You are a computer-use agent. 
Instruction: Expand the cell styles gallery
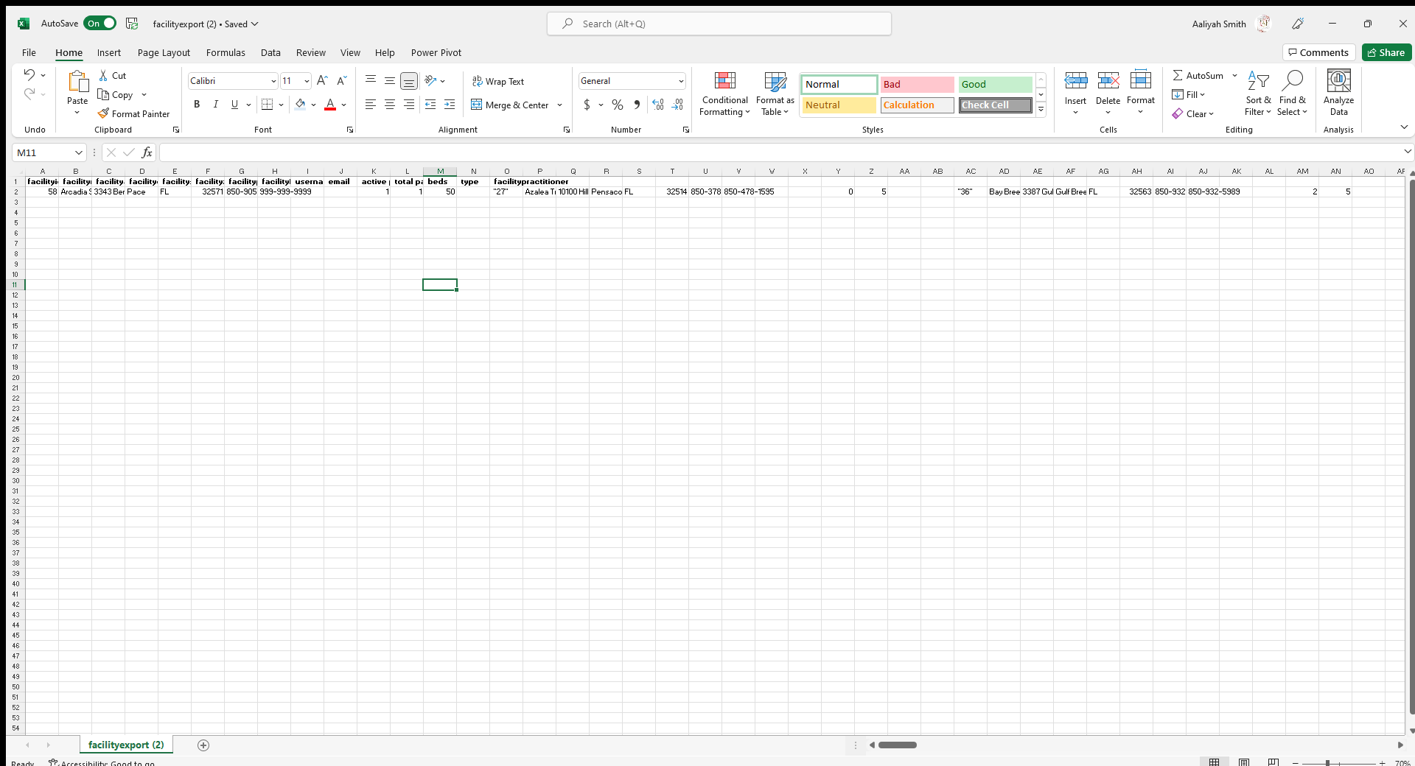click(x=1041, y=109)
